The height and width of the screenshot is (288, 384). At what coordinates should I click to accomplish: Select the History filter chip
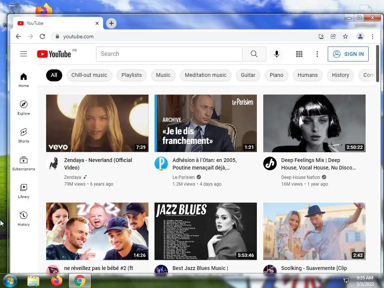pyautogui.click(x=340, y=75)
